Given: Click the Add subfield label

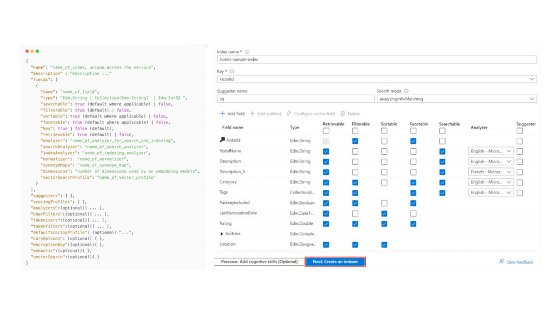Looking at the screenshot, I should (269, 114).
